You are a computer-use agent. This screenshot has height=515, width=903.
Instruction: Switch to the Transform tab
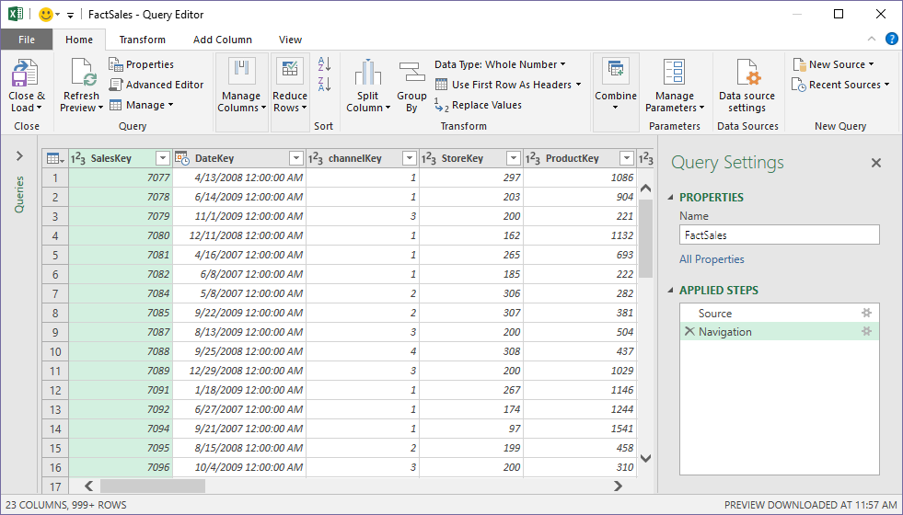142,40
